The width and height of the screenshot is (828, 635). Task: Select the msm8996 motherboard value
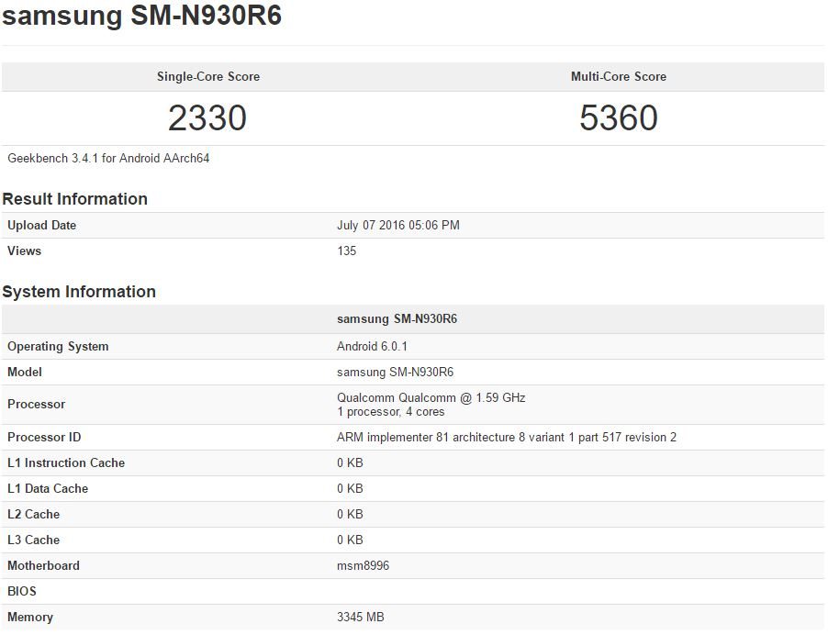363,566
